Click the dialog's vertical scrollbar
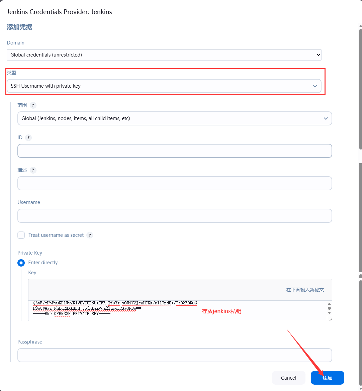 coord(361,90)
